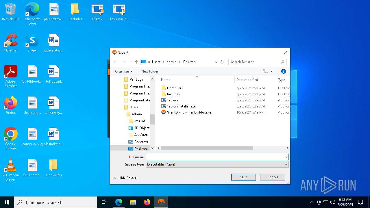Click the horizontal scrollbar of file list
370x208 pixels.
(207, 148)
